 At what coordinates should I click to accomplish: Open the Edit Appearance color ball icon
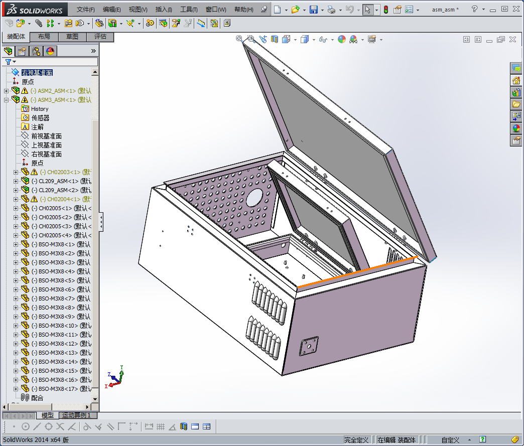click(x=342, y=39)
